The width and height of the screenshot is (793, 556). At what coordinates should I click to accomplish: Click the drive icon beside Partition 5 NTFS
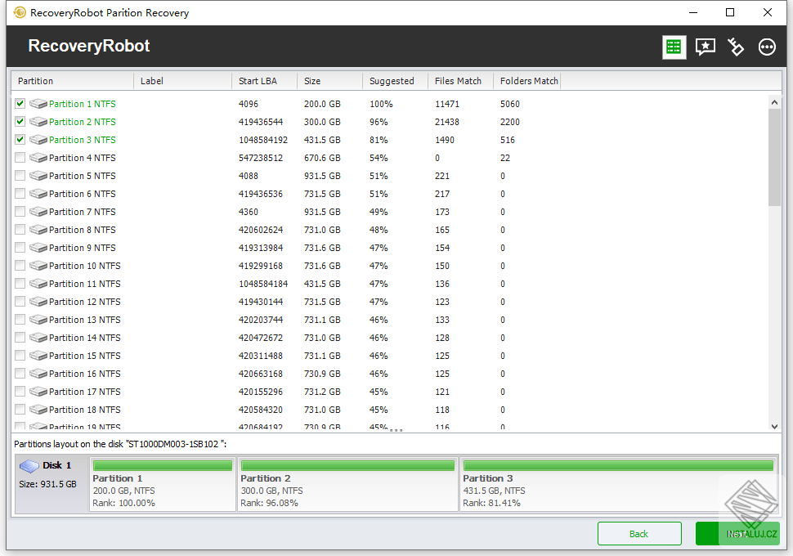click(38, 176)
